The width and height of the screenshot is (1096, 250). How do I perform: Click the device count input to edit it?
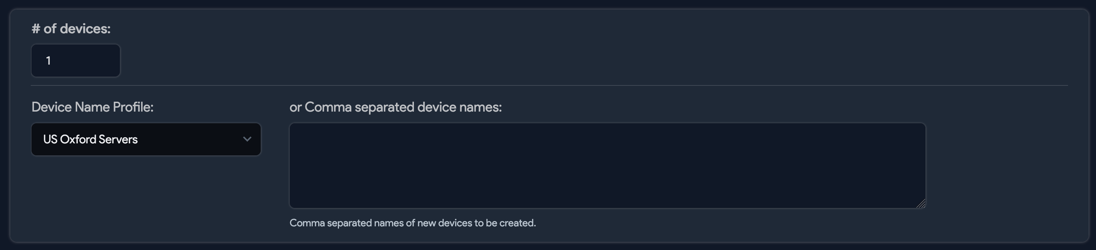tap(75, 61)
